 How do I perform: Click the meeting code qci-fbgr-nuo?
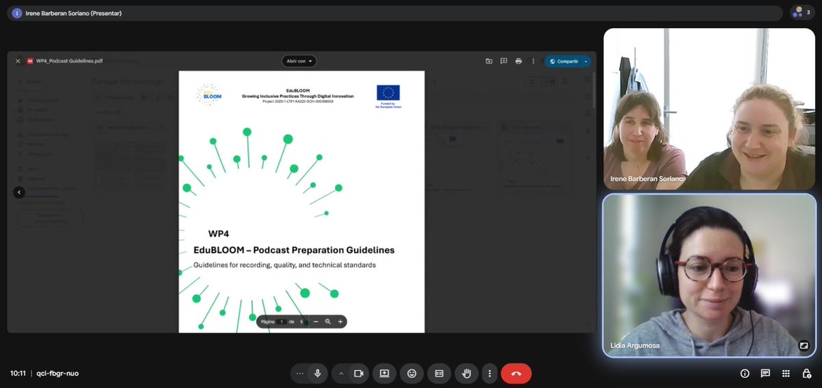58,374
